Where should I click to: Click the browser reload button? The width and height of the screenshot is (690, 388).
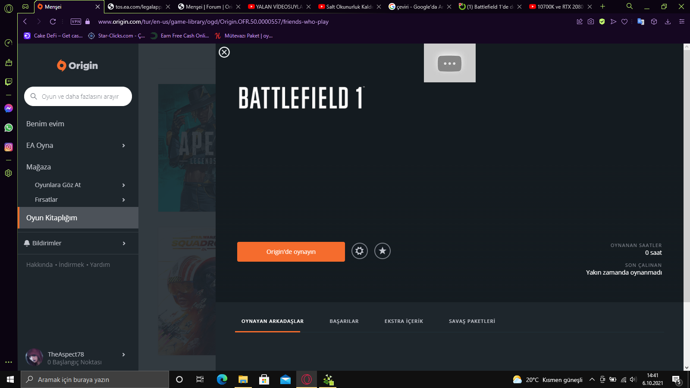[53, 22]
